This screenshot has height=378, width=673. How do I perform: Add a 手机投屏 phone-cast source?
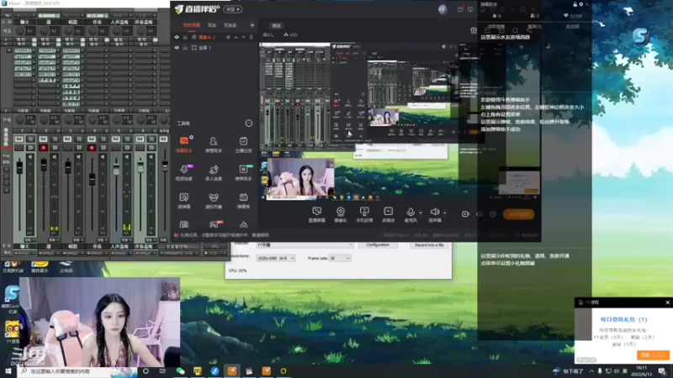point(364,214)
